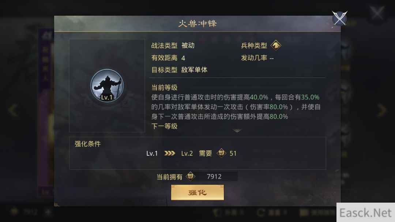Tap the coin icon beside 51
The image size is (395, 222).
click(221, 153)
